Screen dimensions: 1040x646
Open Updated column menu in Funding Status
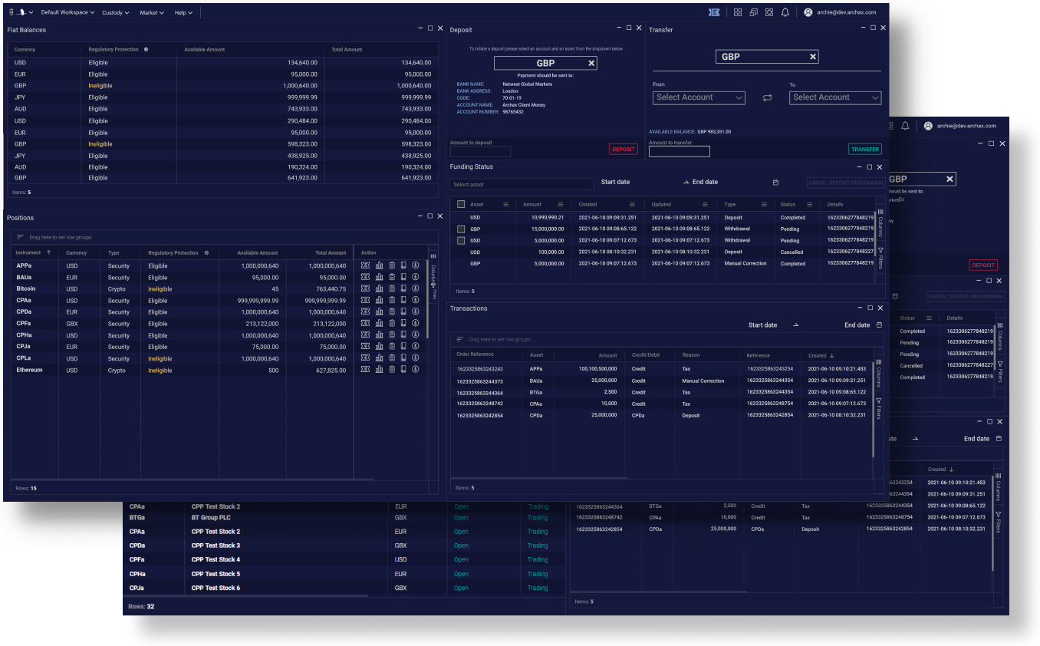[706, 205]
